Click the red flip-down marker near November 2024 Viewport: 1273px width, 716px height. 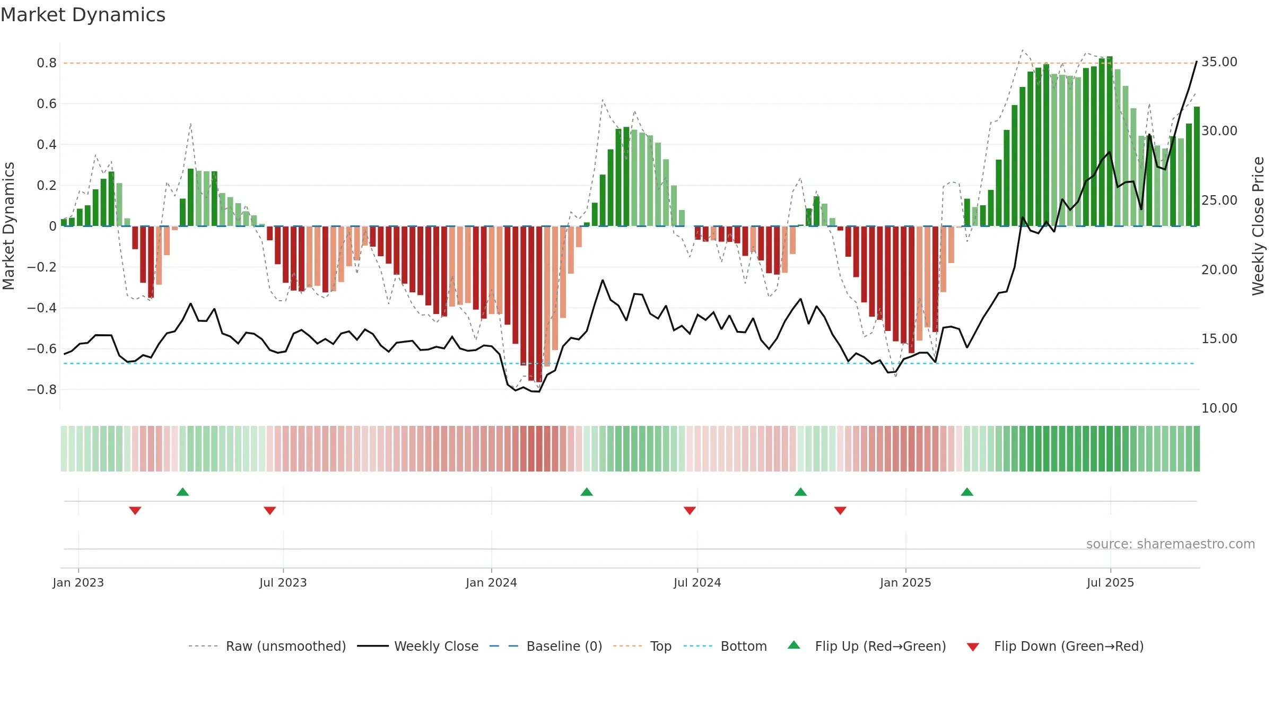(840, 511)
